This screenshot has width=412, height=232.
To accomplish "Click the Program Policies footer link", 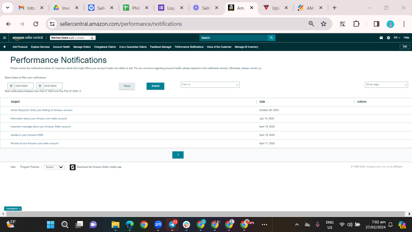I will coord(30,167).
